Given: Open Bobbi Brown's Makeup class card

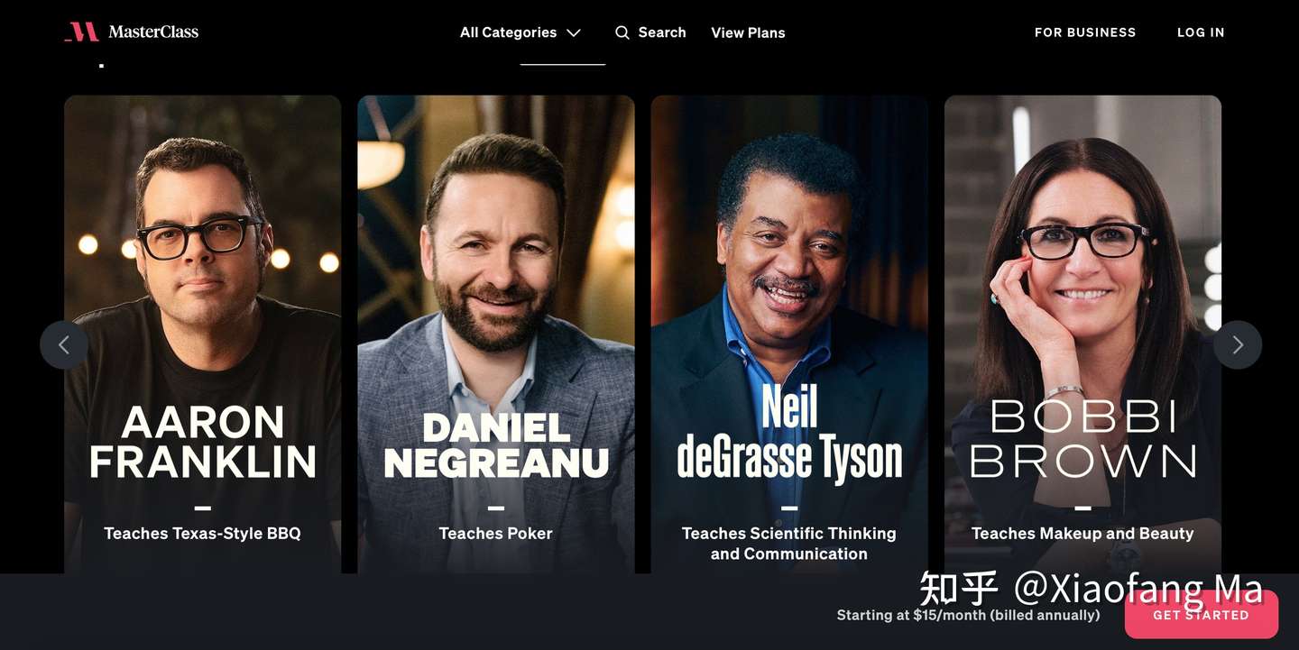Looking at the screenshot, I should coord(1082,334).
